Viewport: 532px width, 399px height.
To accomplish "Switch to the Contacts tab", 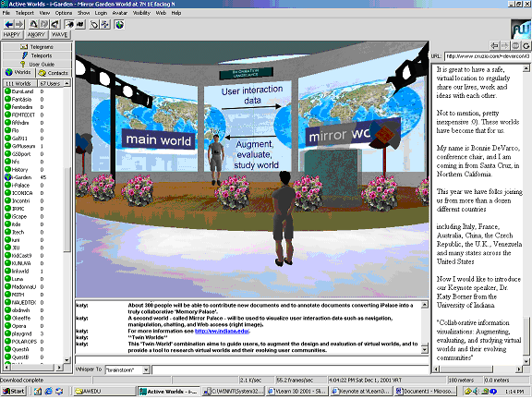I will [54, 73].
